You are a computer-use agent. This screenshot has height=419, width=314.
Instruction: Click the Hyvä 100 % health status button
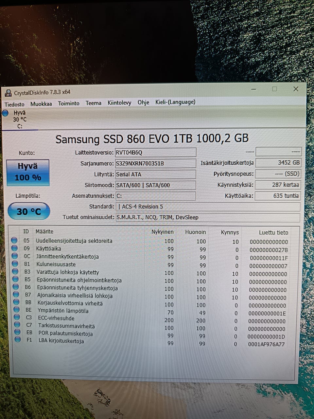(28, 172)
